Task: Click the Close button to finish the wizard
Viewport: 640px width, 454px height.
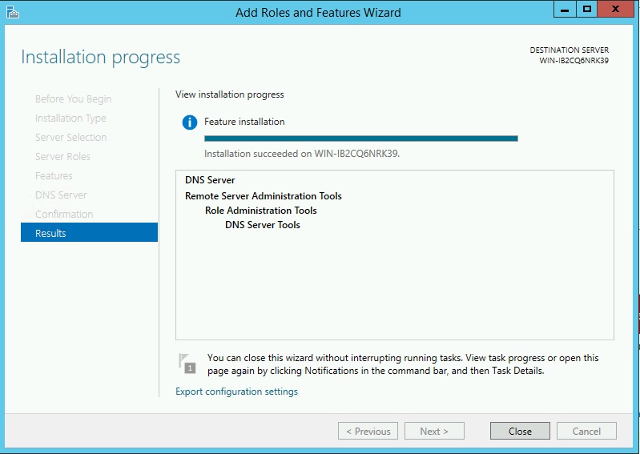Action: [520, 431]
